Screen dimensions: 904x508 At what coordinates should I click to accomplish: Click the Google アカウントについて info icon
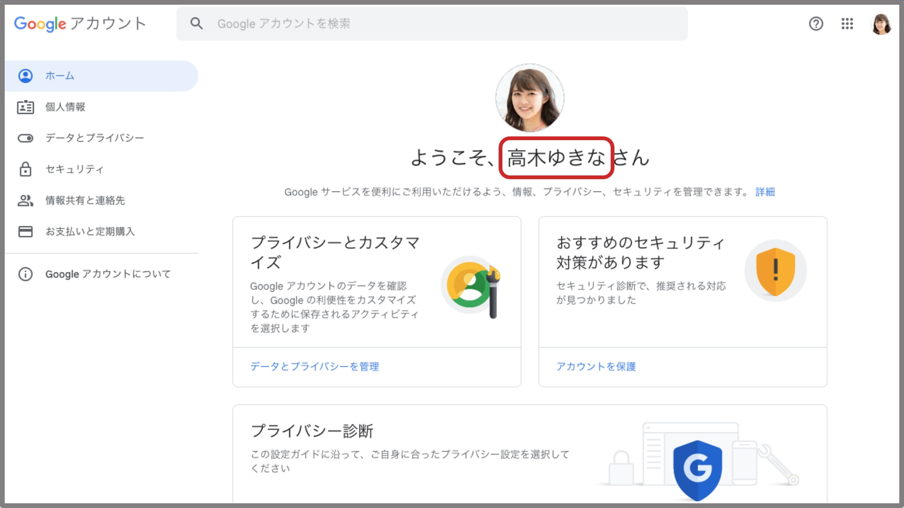click(x=25, y=274)
